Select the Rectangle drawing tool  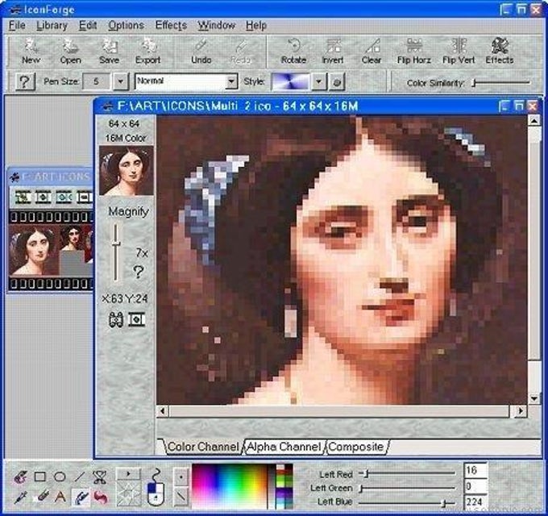click(x=39, y=476)
